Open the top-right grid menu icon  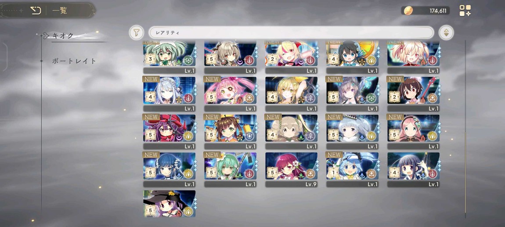465,11
